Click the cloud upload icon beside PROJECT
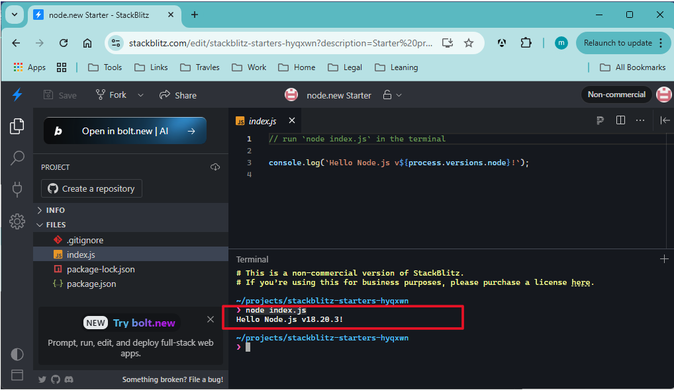Image resolution: width=674 pixels, height=390 pixels. 215,167
